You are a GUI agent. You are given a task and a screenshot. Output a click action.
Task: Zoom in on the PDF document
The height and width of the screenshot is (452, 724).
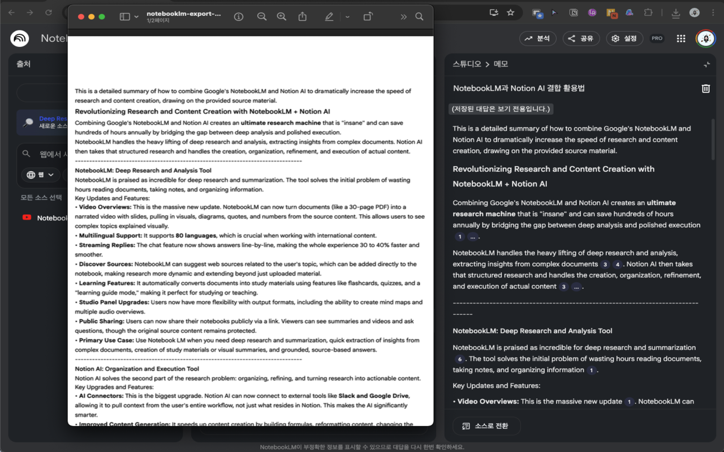pyautogui.click(x=282, y=16)
